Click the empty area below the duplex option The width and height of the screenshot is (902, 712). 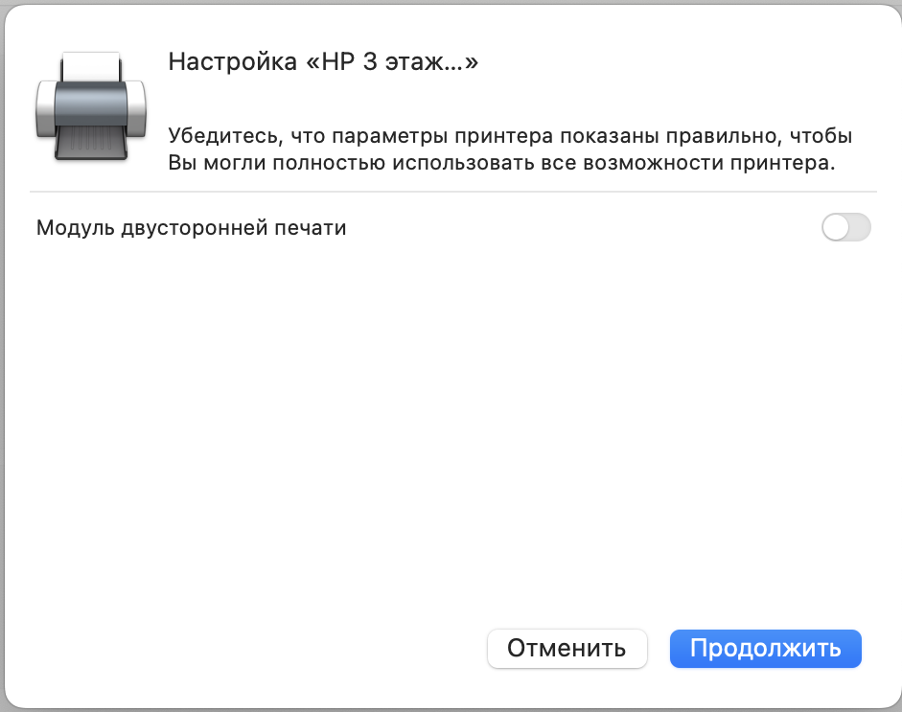[451, 422]
